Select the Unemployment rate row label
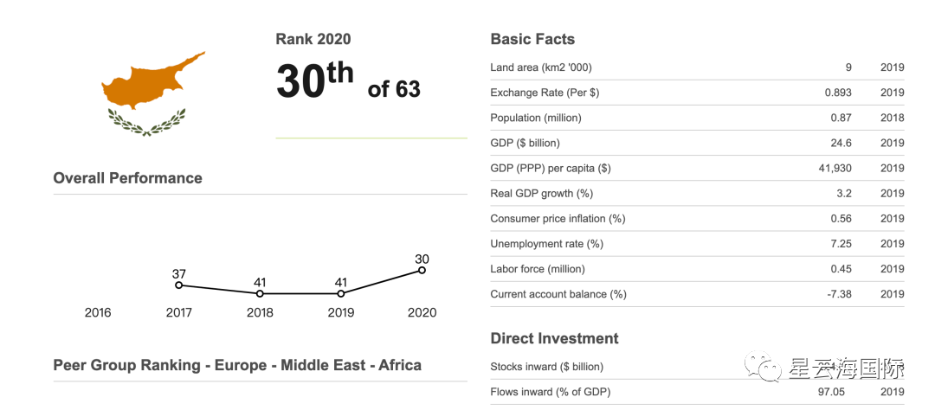The image size is (935, 410). click(x=546, y=244)
